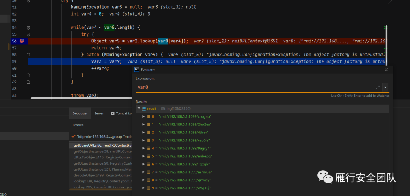The height and width of the screenshot is (196, 410).
Task: Switch to the Debugger tab
Action: pyautogui.click(x=80, y=113)
